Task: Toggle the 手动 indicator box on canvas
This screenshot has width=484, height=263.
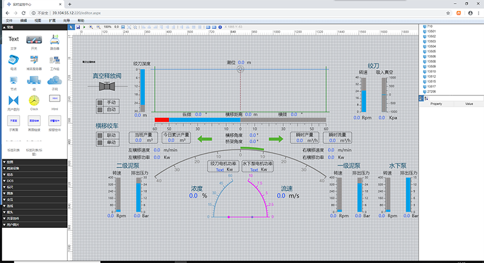Action: [100, 102]
